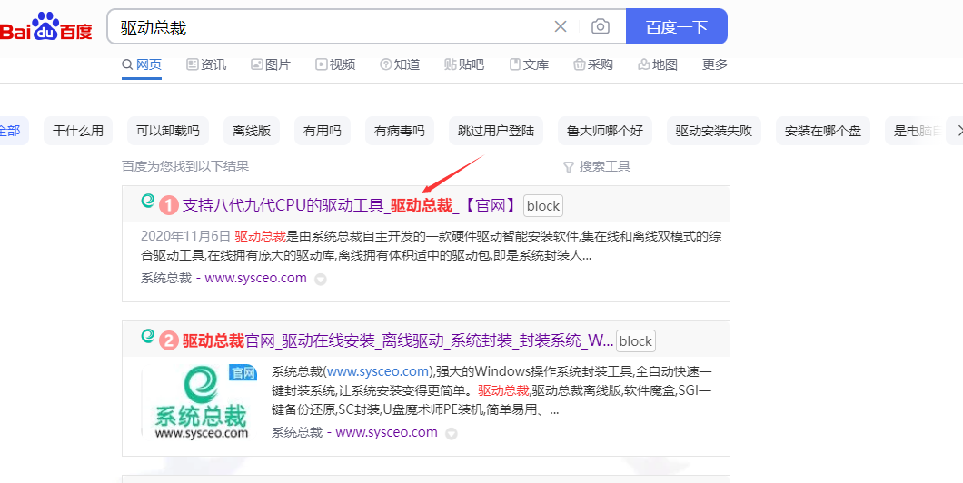This screenshot has width=963, height=483.
Task: Open the 更多 tab menu
Action: coord(715,64)
